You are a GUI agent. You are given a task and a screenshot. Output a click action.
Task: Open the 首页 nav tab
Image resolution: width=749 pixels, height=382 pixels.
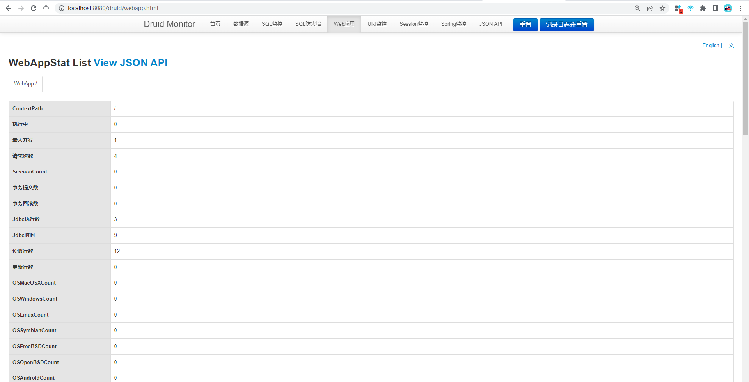pos(215,24)
